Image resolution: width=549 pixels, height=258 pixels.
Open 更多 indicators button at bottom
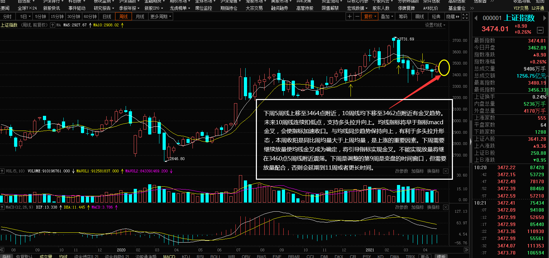coord(425,256)
